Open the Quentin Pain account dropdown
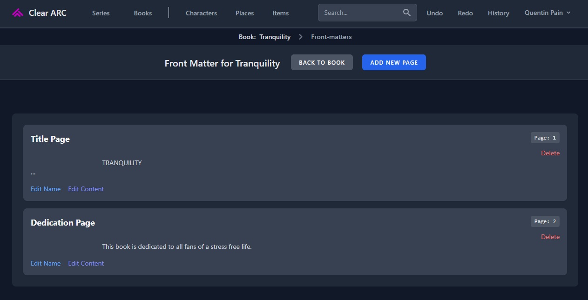The width and height of the screenshot is (588, 300). [x=543, y=13]
